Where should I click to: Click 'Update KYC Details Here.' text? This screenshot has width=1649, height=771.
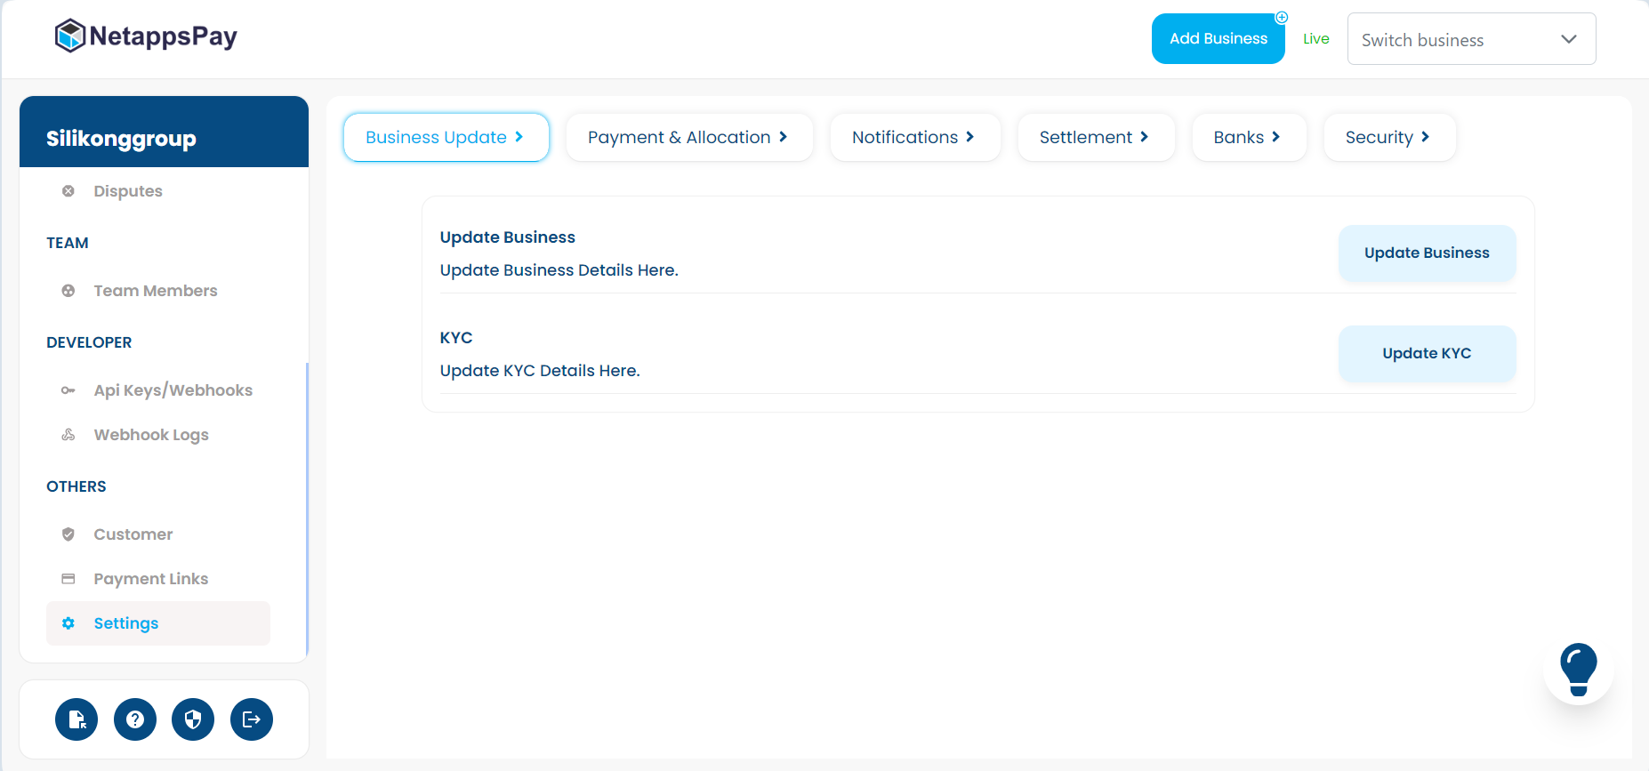tap(540, 371)
